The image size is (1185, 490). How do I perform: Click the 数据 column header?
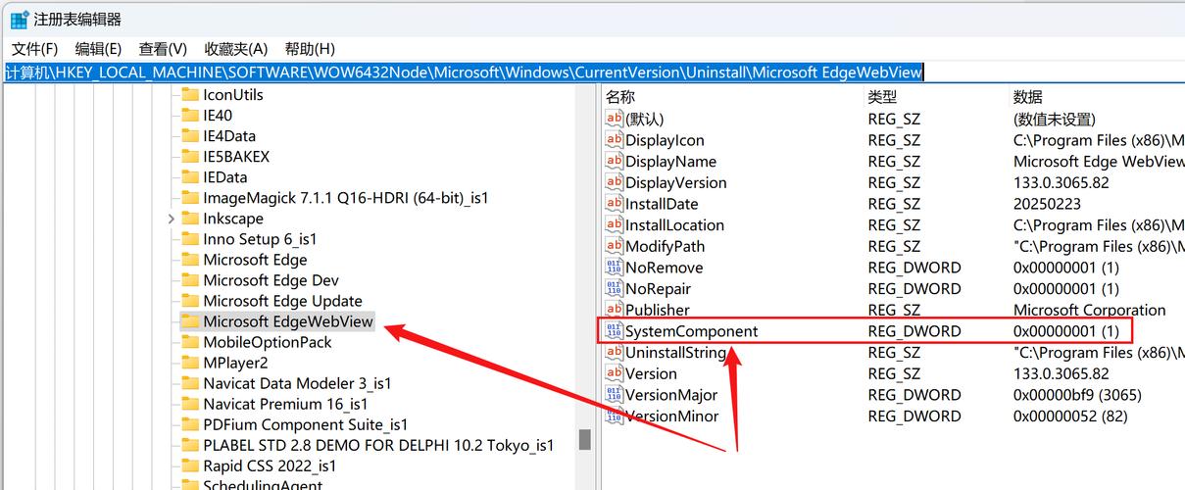pyautogui.click(x=1028, y=97)
